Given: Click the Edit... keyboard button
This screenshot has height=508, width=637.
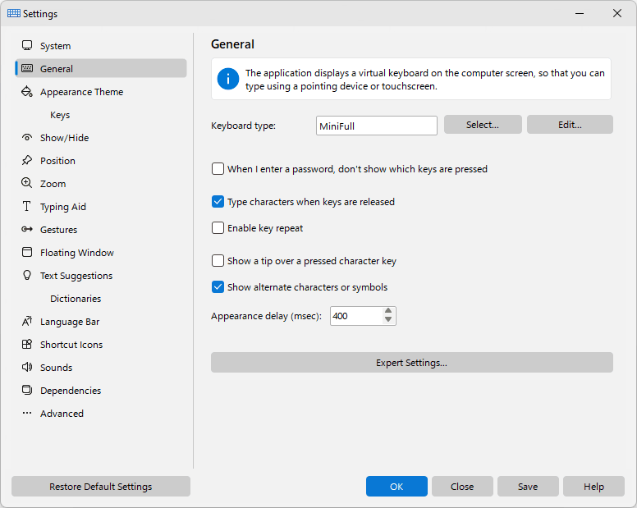Looking at the screenshot, I should tap(570, 125).
